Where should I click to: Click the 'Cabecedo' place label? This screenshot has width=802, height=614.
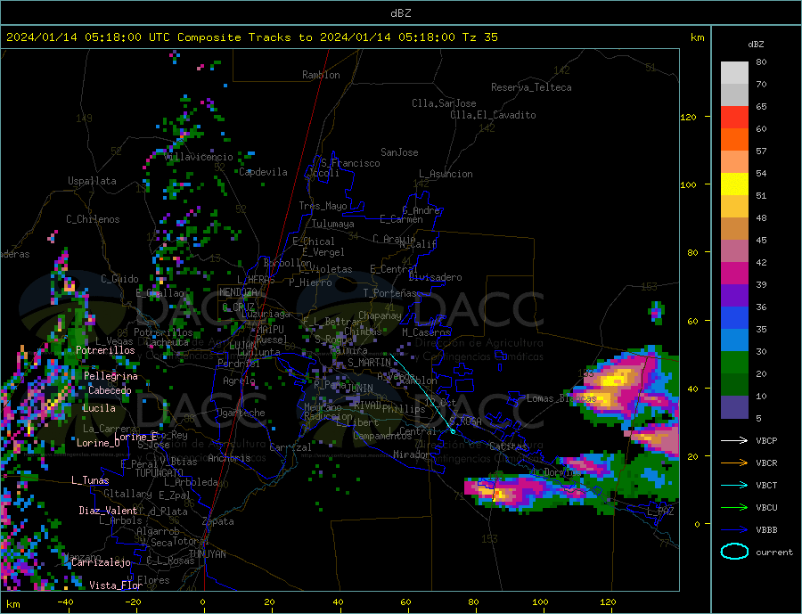click(110, 390)
